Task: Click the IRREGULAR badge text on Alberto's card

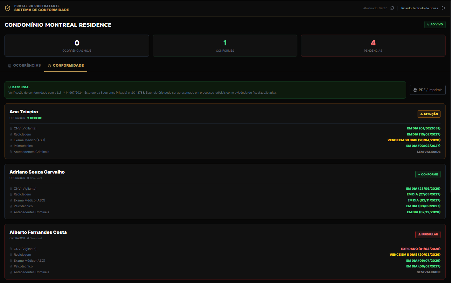Action: coord(430,234)
